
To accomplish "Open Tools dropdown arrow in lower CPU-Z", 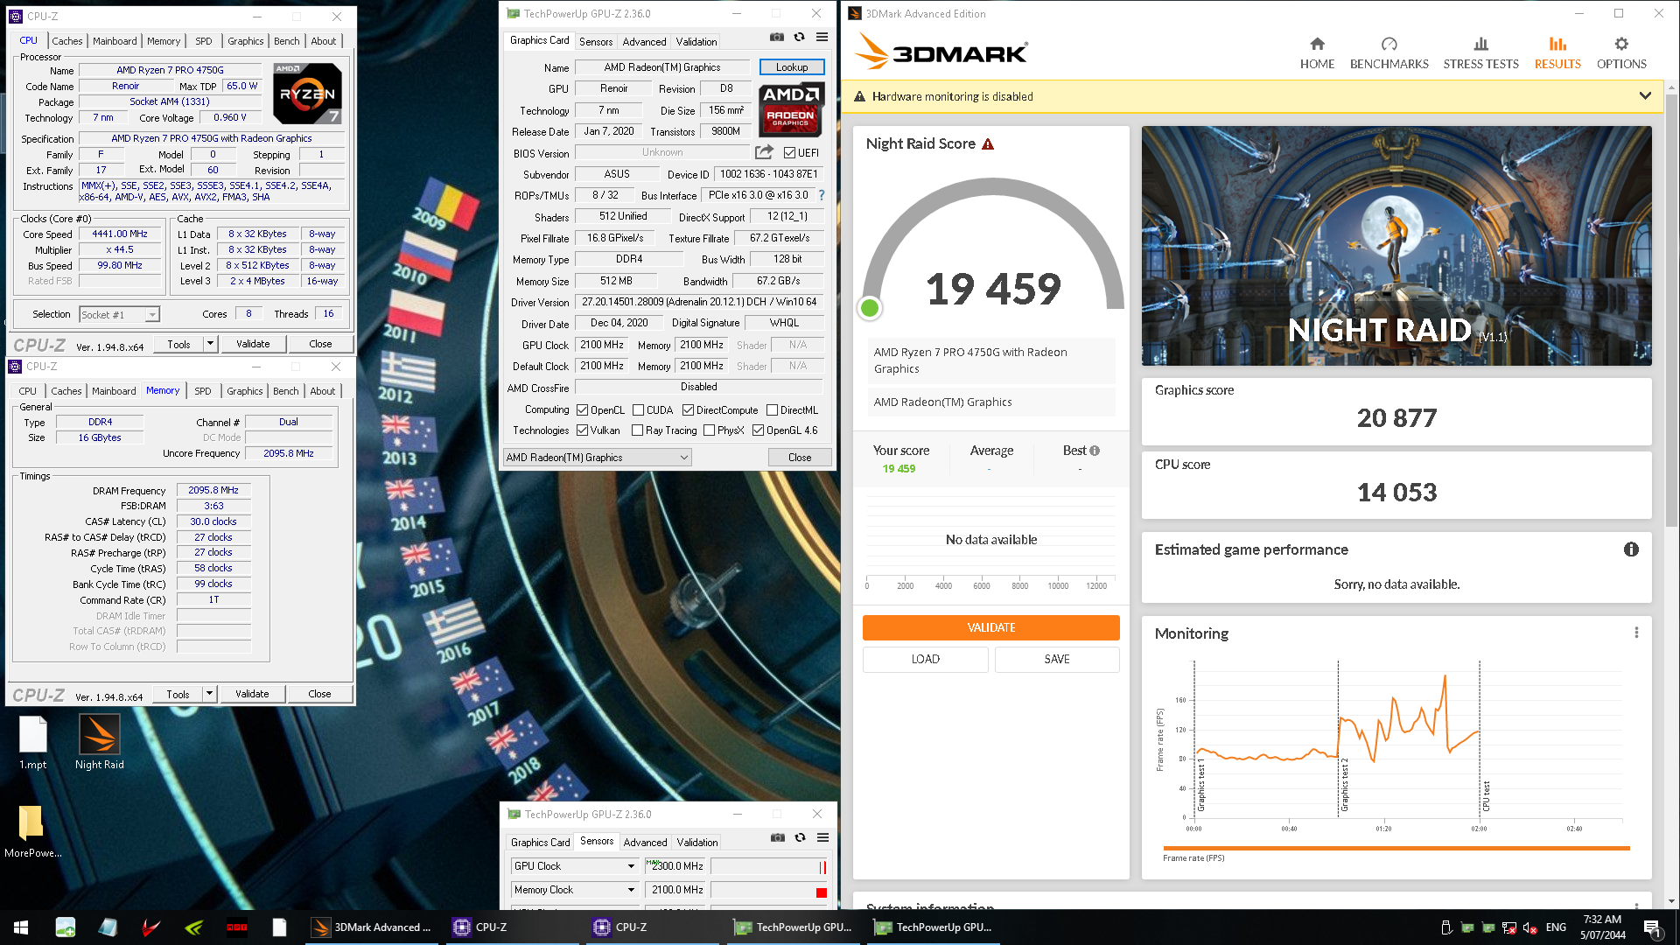I will pos(209,694).
